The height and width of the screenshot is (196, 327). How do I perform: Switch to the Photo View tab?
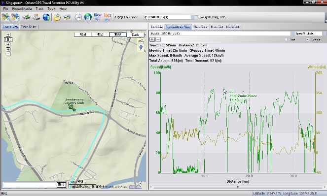pyautogui.click(x=200, y=27)
